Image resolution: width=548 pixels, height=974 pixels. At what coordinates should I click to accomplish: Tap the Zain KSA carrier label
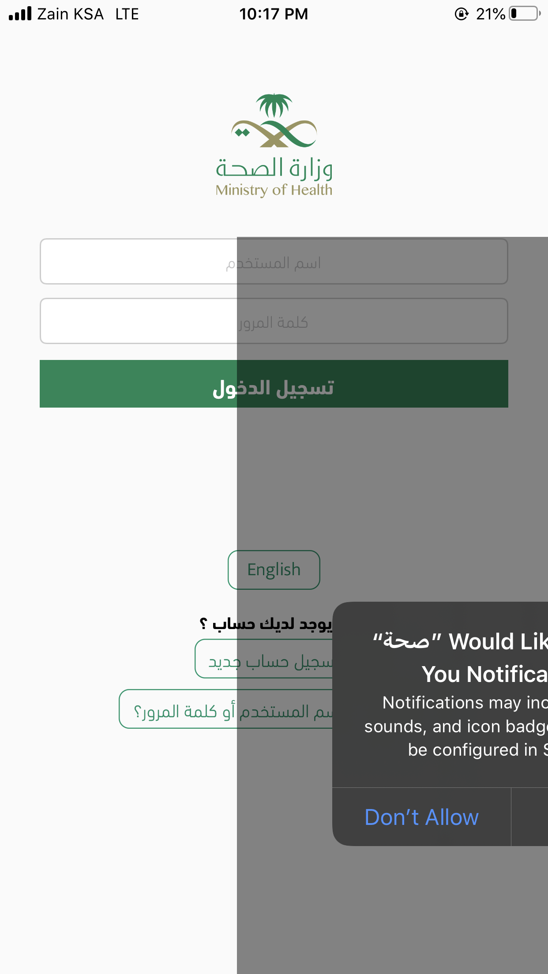point(71,14)
